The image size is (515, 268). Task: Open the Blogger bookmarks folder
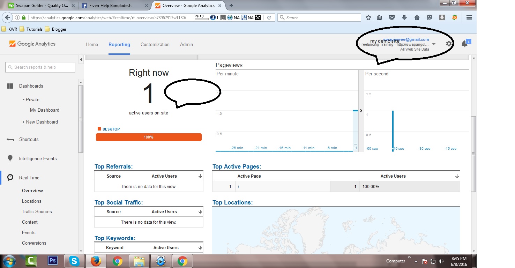click(x=56, y=29)
